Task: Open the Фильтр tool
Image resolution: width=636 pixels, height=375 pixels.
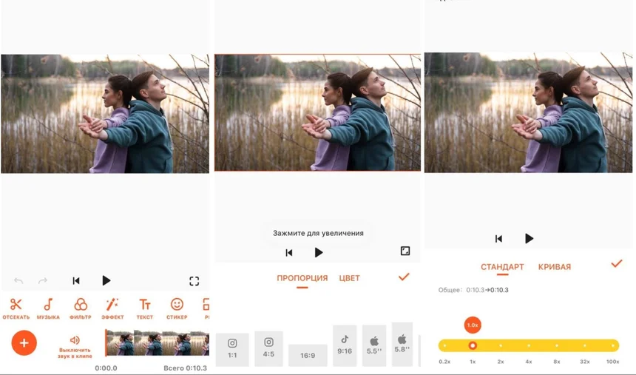Action: click(81, 308)
